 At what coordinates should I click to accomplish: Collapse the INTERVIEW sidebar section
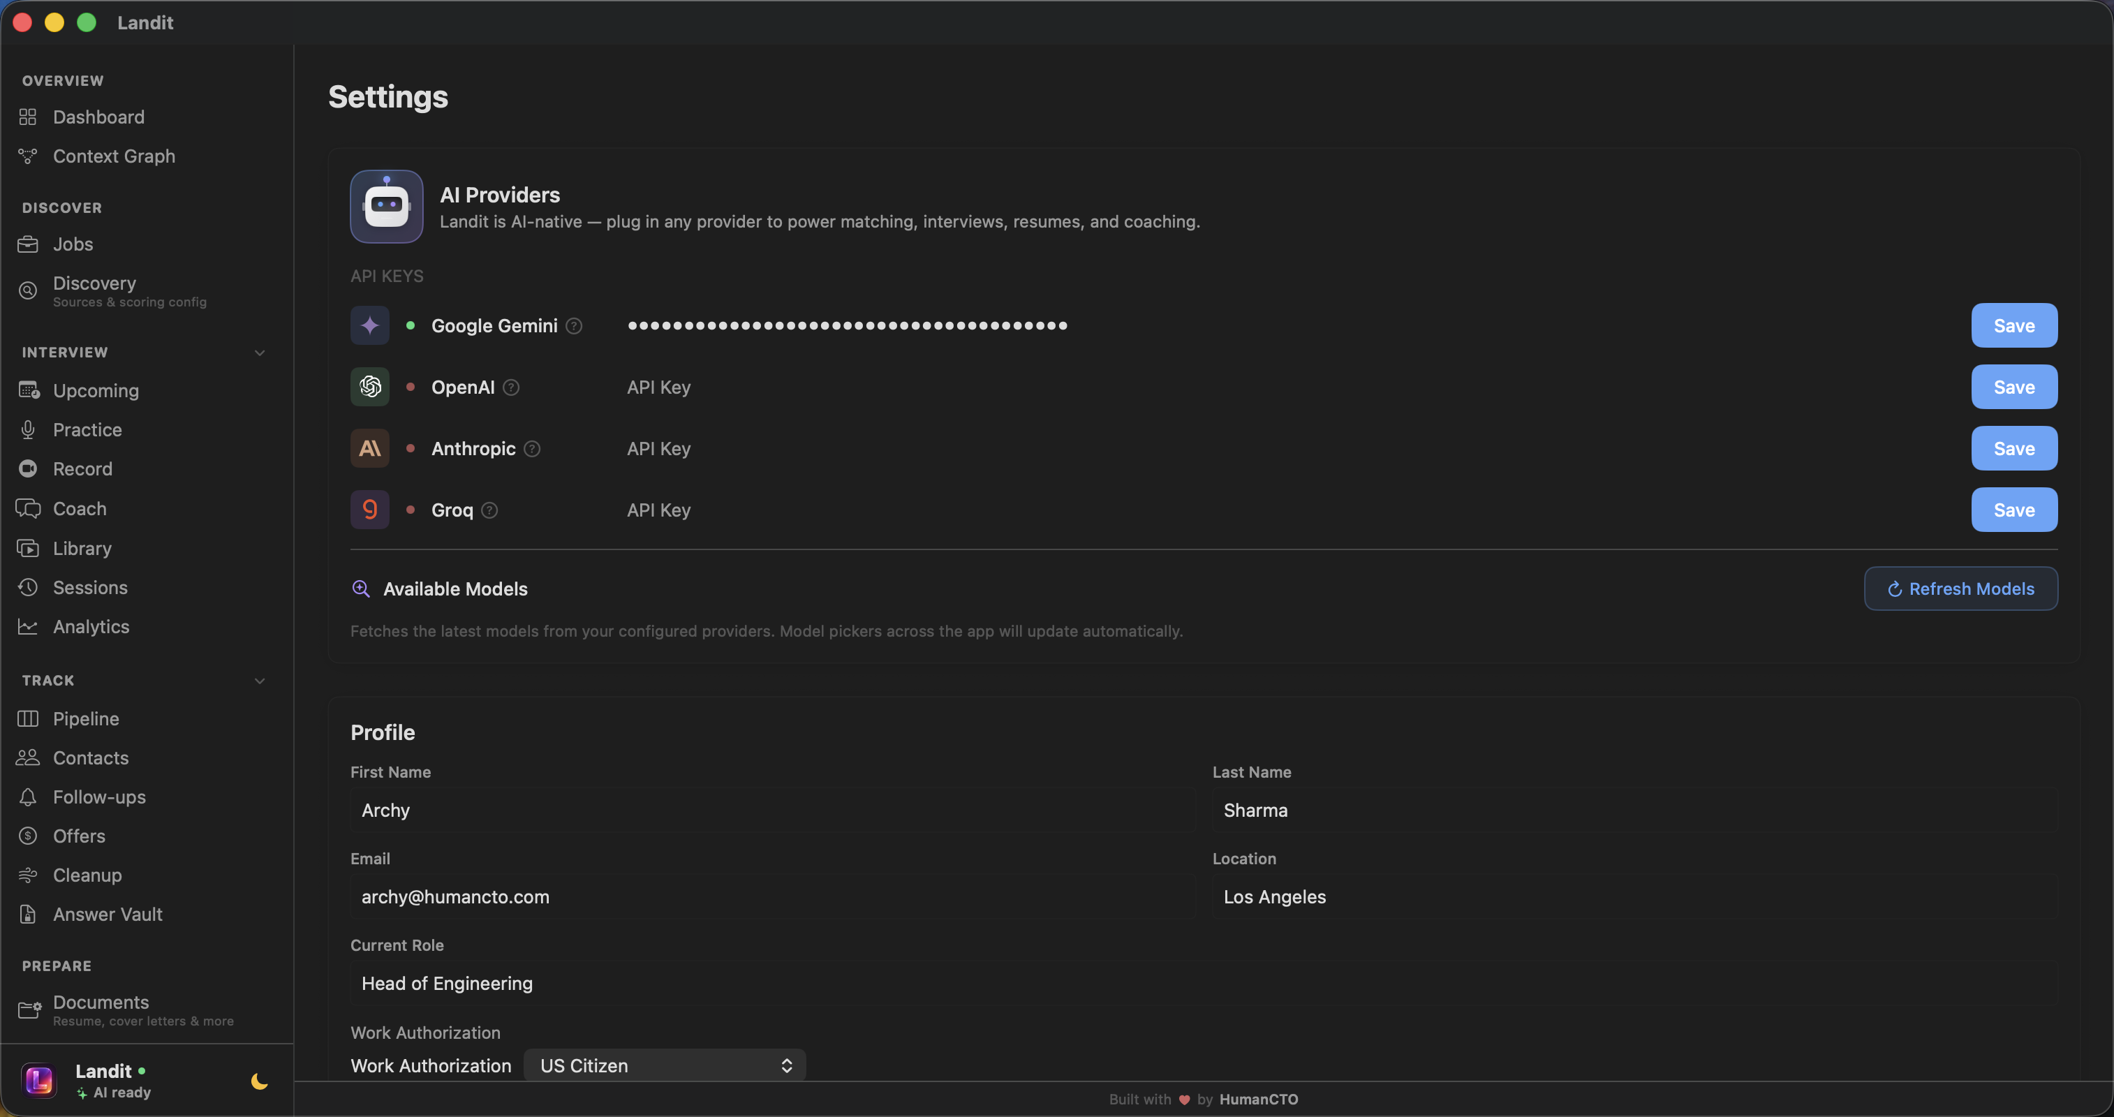259,352
